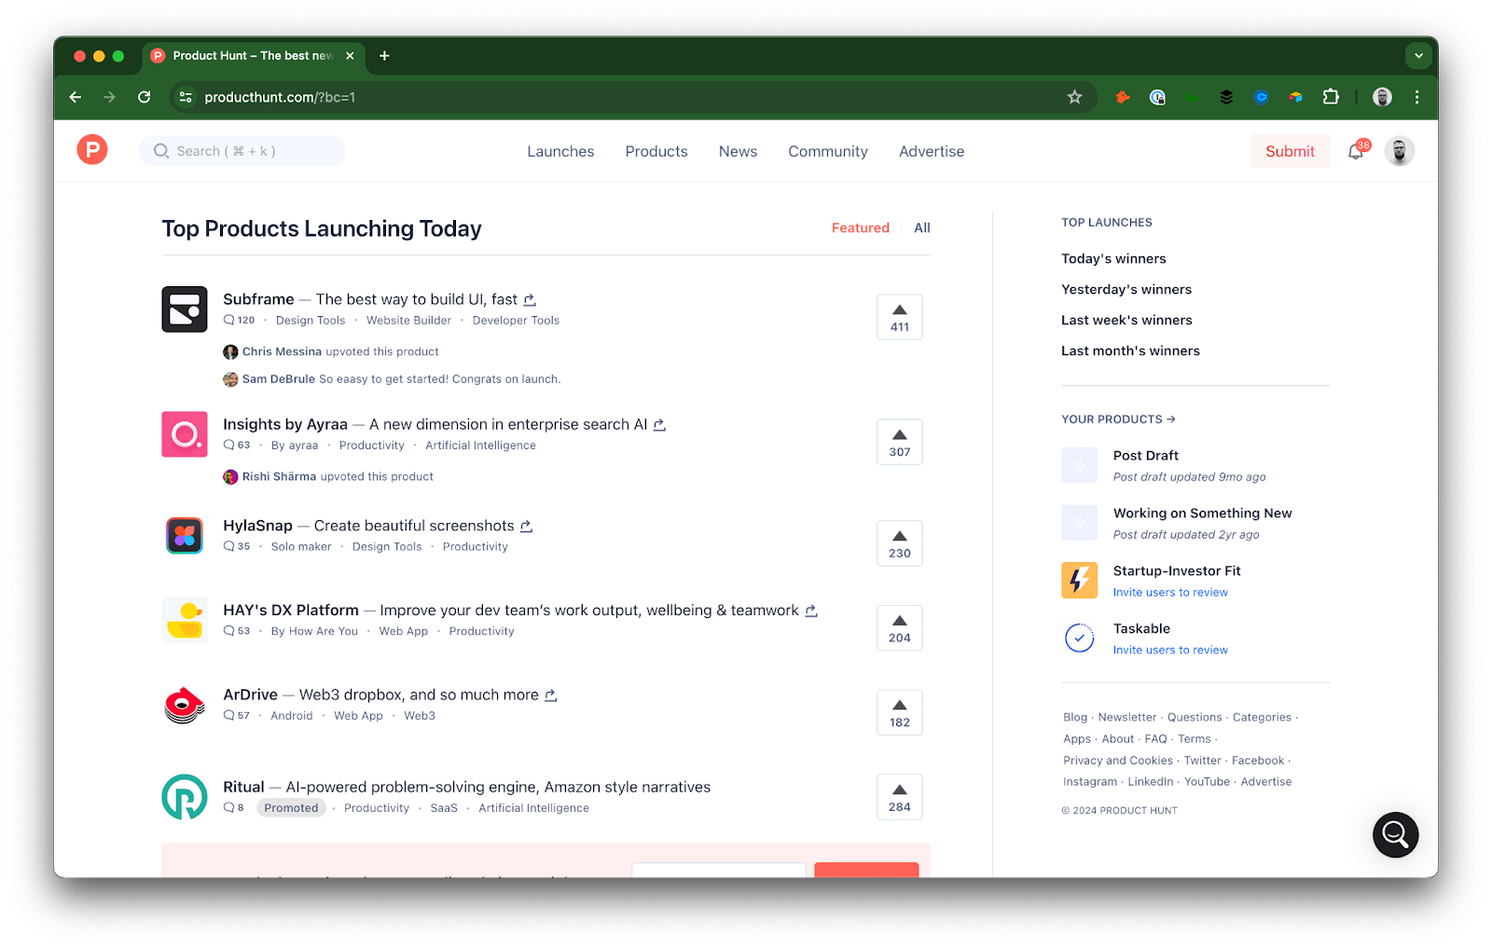1492x948 pixels.
Task: Open ArDrive external link icon
Action: (x=551, y=695)
